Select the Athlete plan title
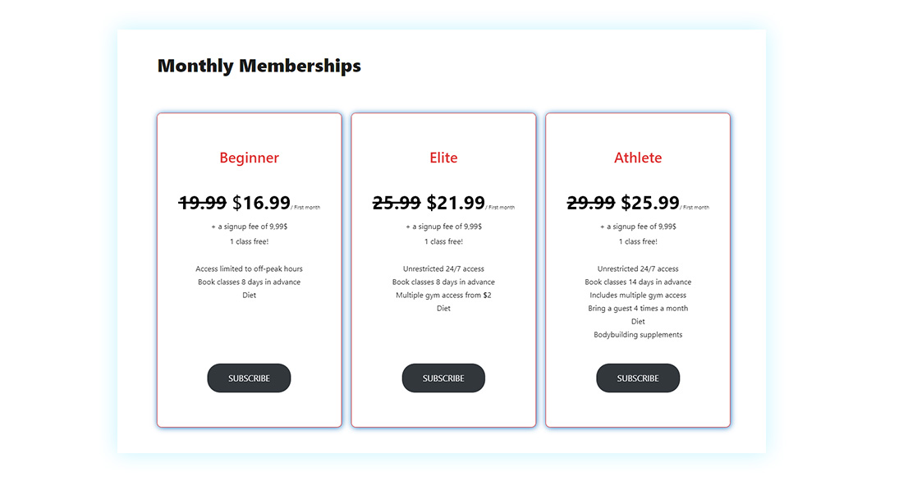Image resolution: width=908 pixels, height=486 pixels. click(x=638, y=158)
